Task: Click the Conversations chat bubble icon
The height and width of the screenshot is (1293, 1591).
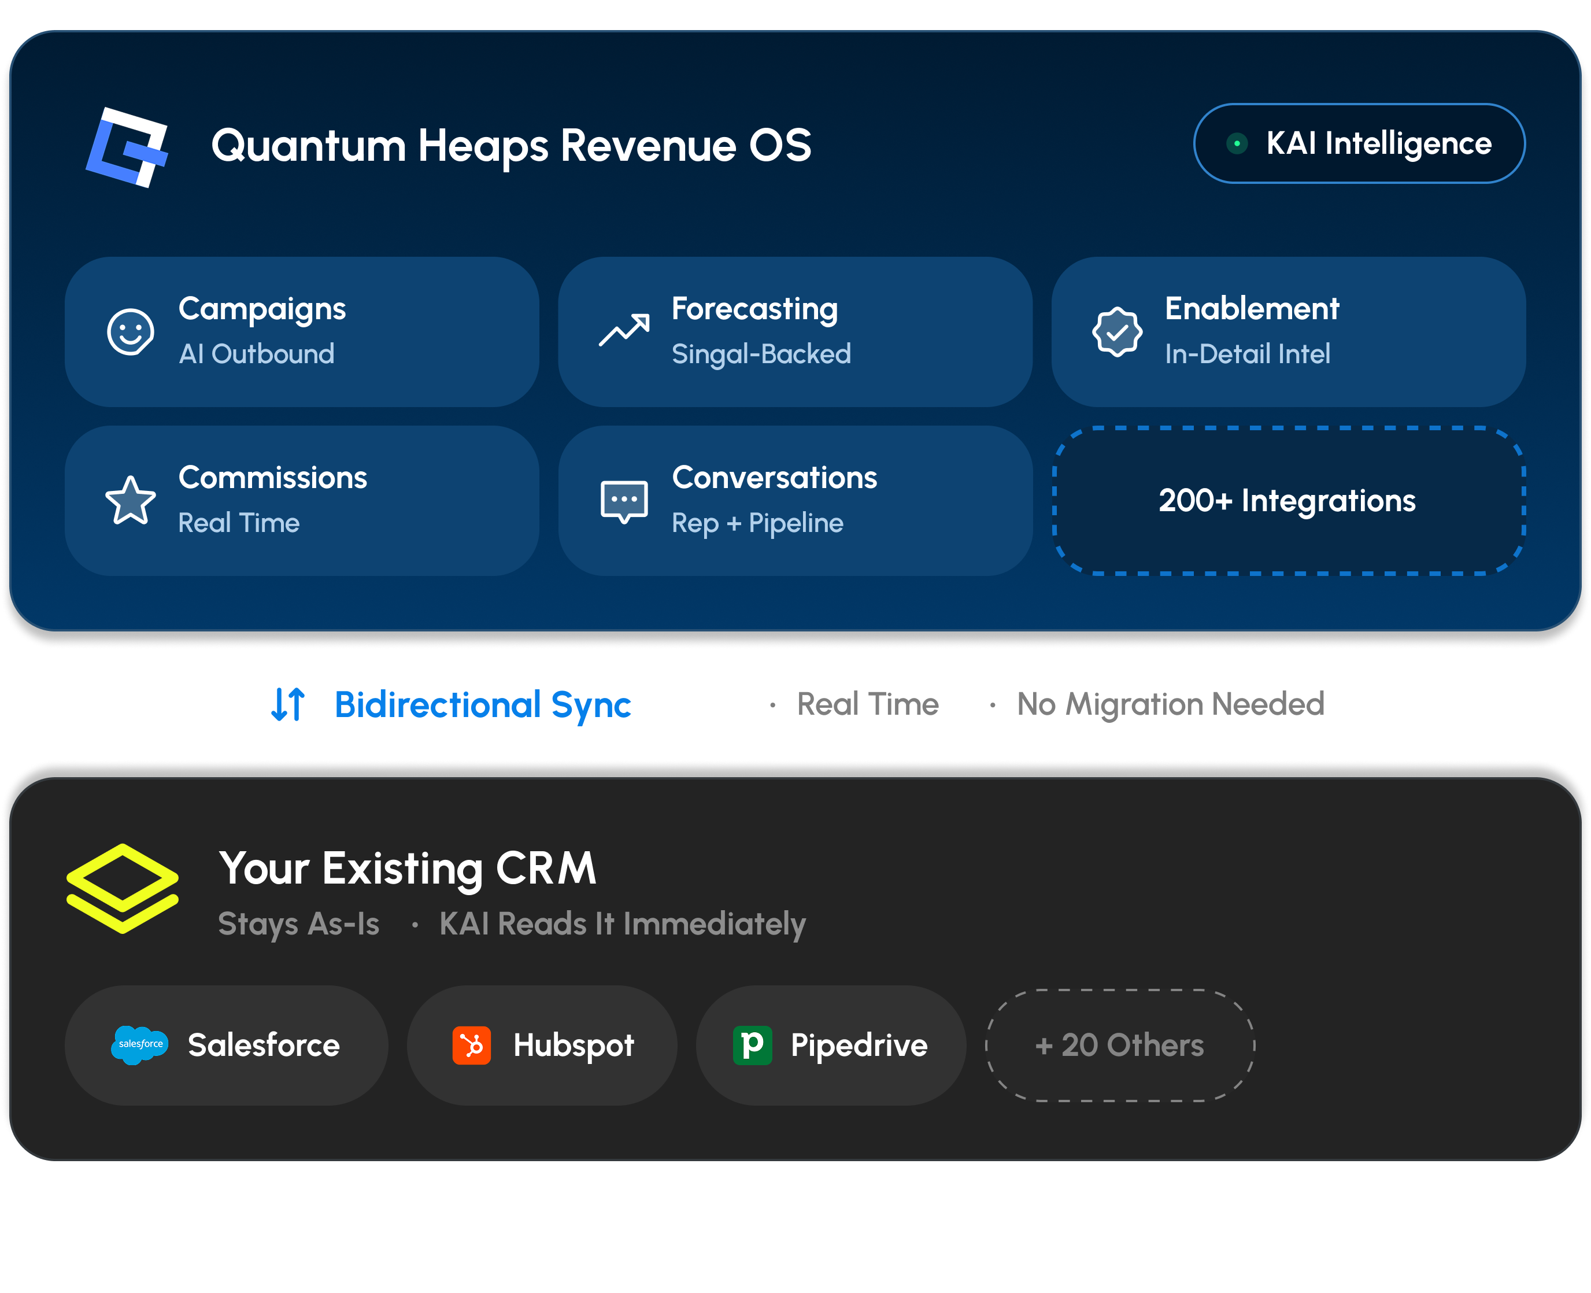Action: click(624, 501)
